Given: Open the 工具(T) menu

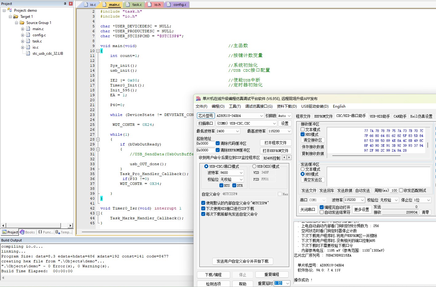Looking at the screenshot, I should pyautogui.click(x=235, y=106).
